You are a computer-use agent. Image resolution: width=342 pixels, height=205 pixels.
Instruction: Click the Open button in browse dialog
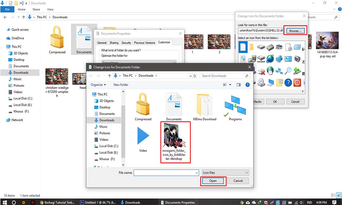[x=213, y=181]
